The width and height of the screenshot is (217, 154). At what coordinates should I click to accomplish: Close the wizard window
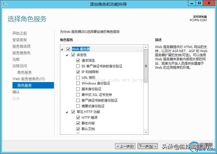(x=209, y=3)
